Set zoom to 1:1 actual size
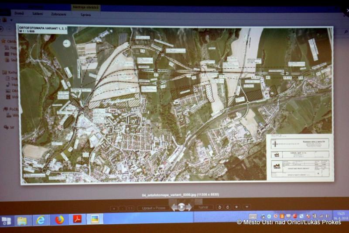The height and width of the screenshot is (233, 349). pyautogui.click(x=130, y=208)
